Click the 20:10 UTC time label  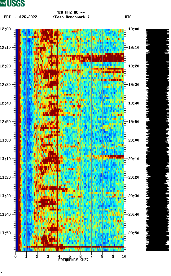(x=134, y=159)
